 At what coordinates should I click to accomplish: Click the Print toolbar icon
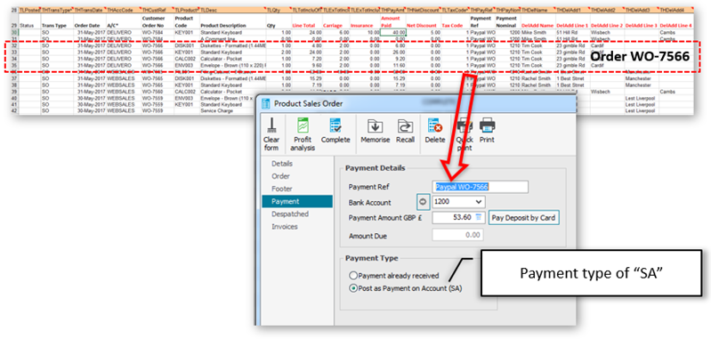487,125
